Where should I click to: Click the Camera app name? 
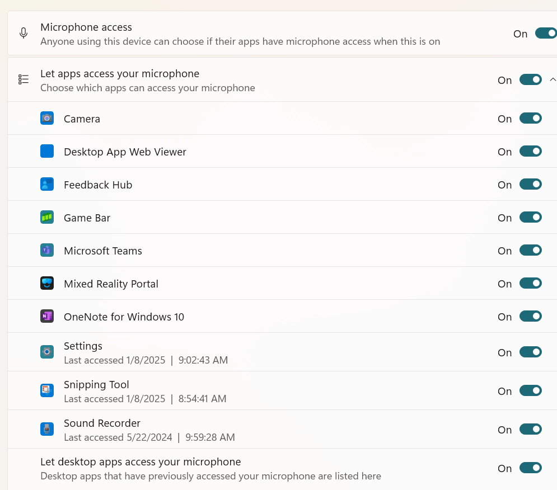point(82,119)
